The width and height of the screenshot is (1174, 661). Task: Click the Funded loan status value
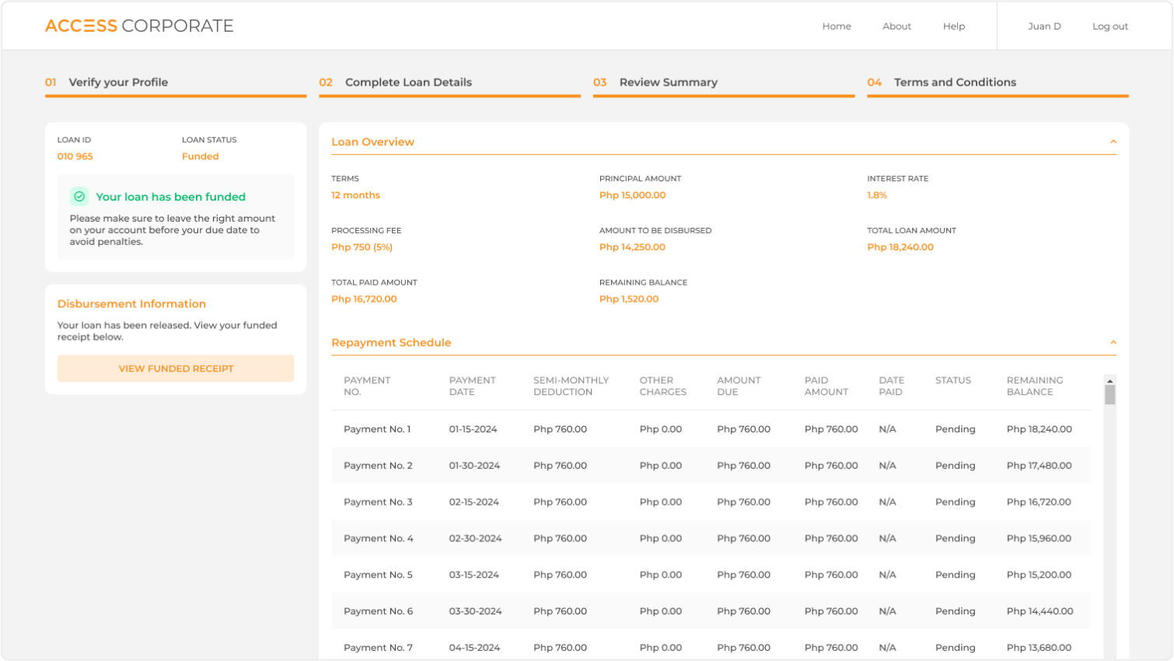200,156
